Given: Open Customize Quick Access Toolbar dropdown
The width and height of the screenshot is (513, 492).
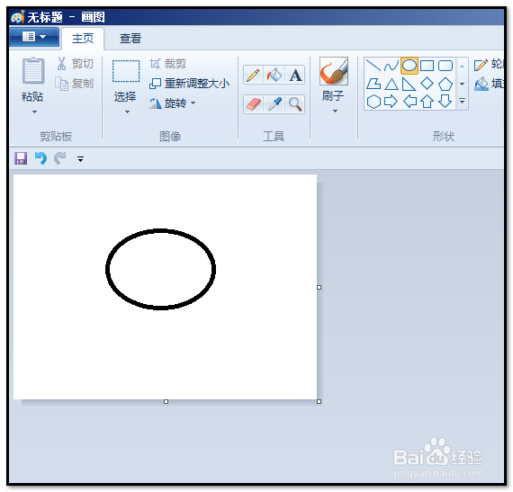Looking at the screenshot, I should pyautogui.click(x=80, y=159).
